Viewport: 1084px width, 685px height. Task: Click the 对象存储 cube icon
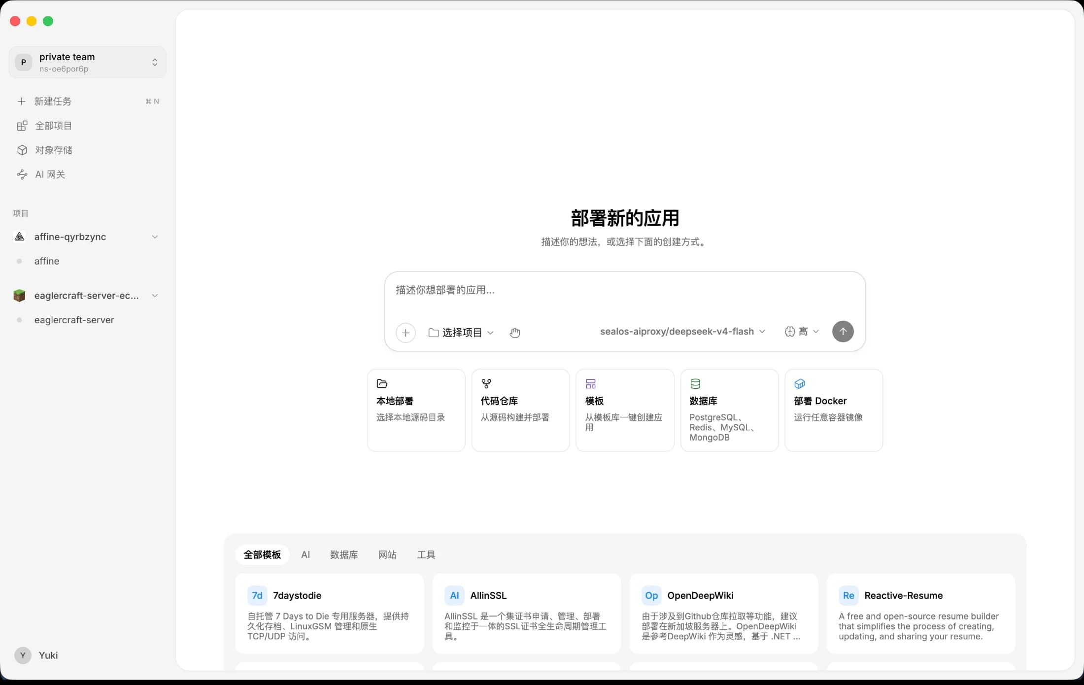click(22, 150)
